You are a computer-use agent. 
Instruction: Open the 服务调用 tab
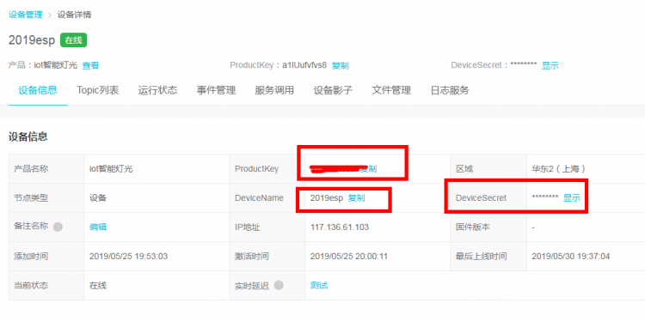(x=274, y=90)
